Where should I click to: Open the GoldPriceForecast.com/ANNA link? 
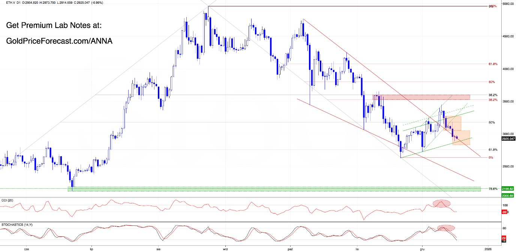click(60, 41)
